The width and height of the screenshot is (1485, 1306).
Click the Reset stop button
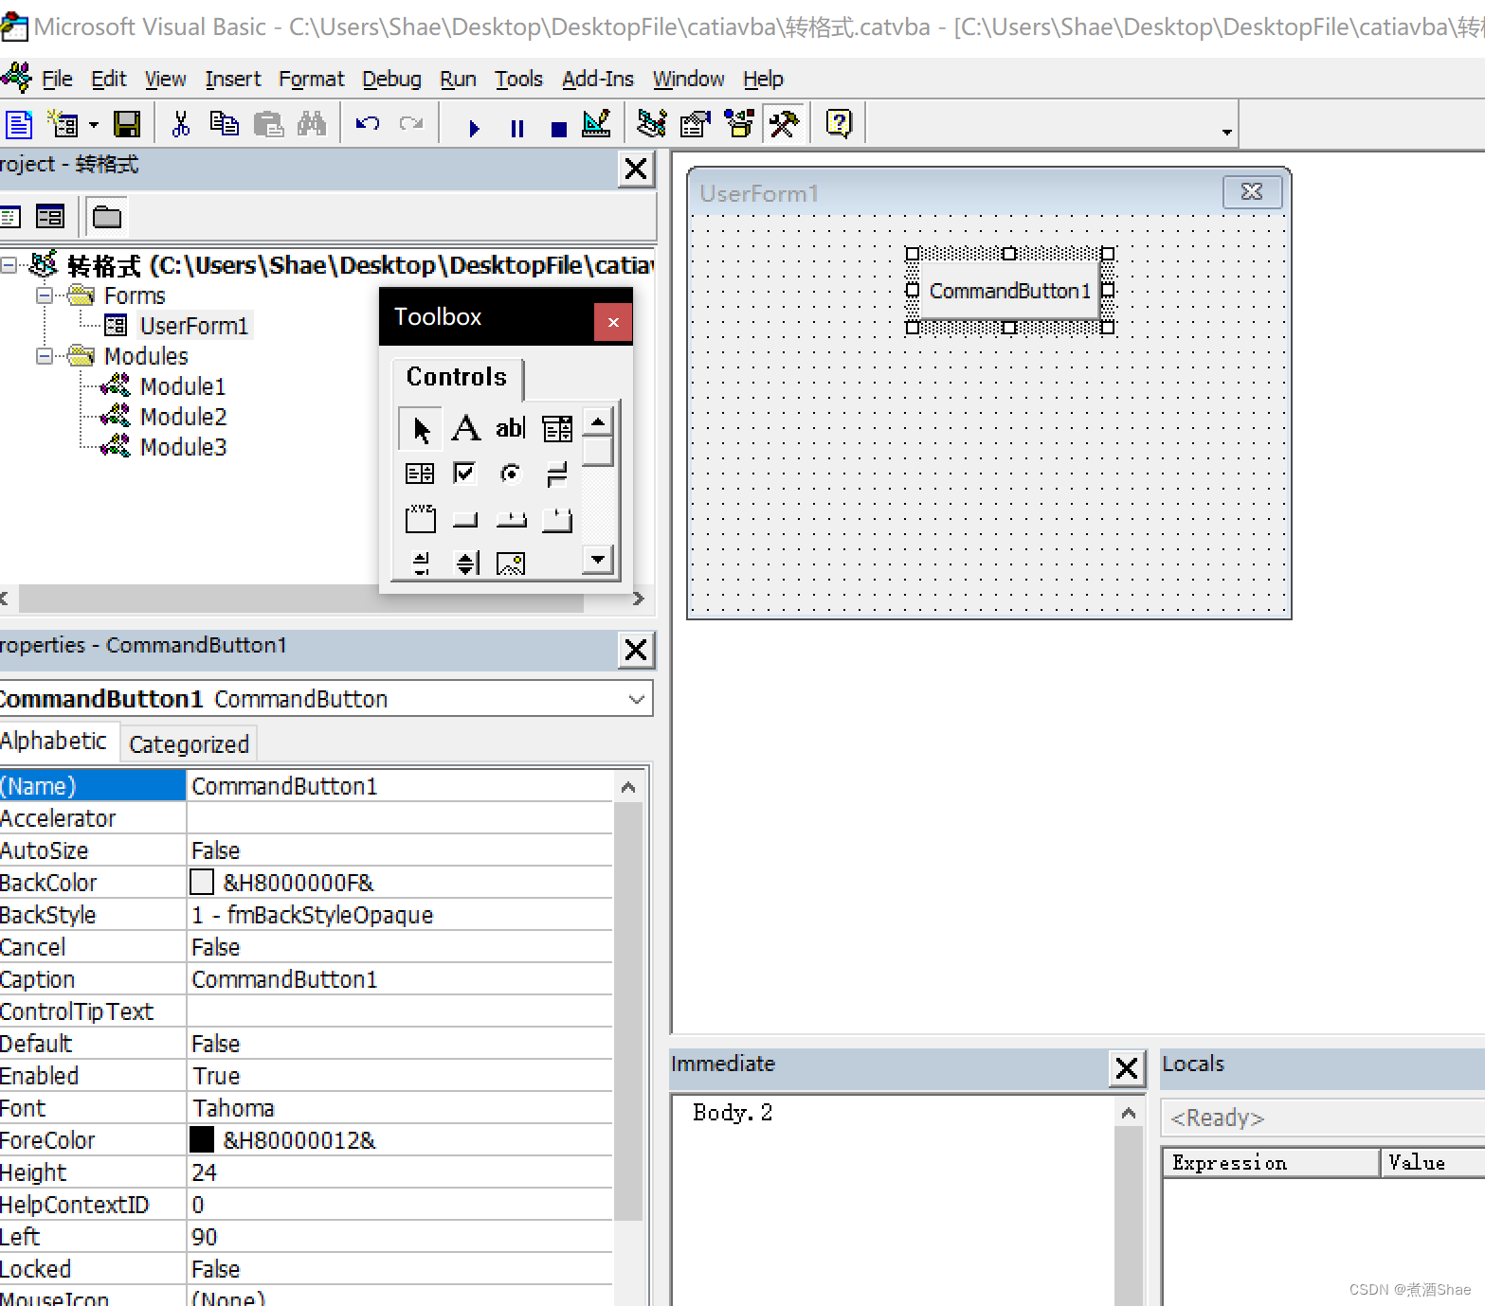559,129
